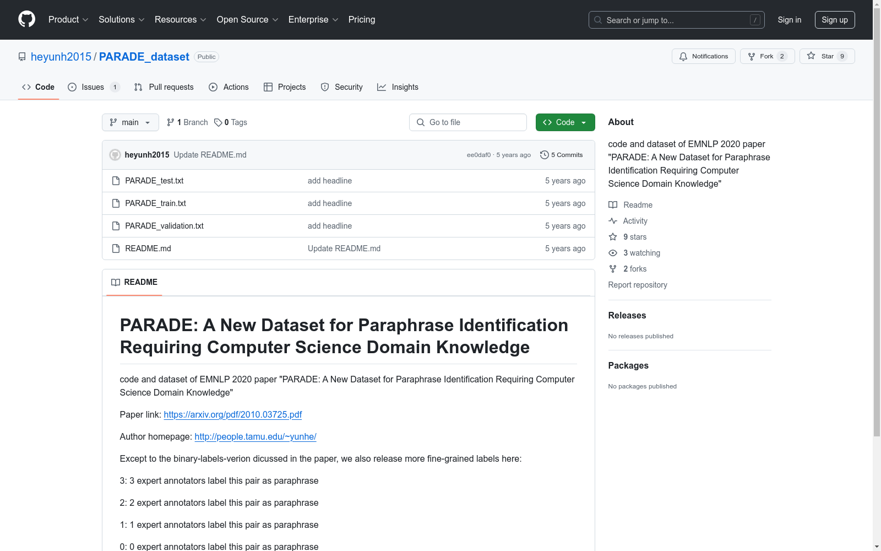Open the green Code dropdown

(565, 122)
